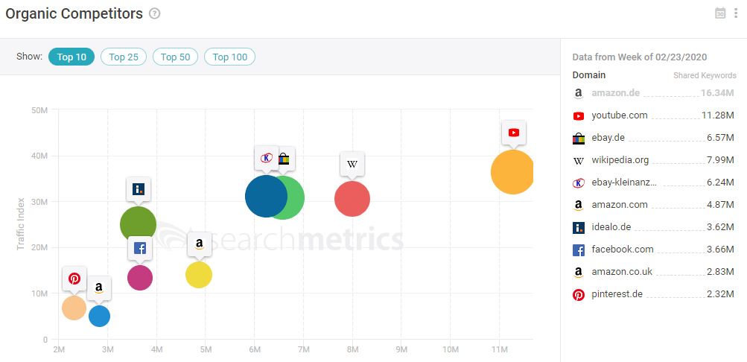
Task: Click the Wikipedia W marker in chart
Action: pos(352,165)
